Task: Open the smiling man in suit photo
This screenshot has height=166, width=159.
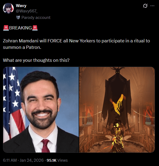Action: (x=41, y=110)
